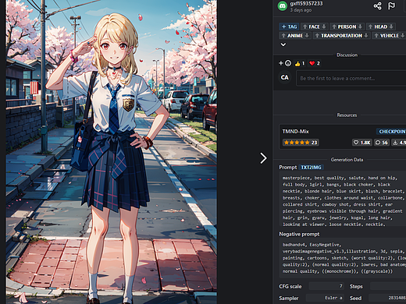Downvote the VEHICLE tag
This screenshot has height=304, width=406.
(403, 35)
